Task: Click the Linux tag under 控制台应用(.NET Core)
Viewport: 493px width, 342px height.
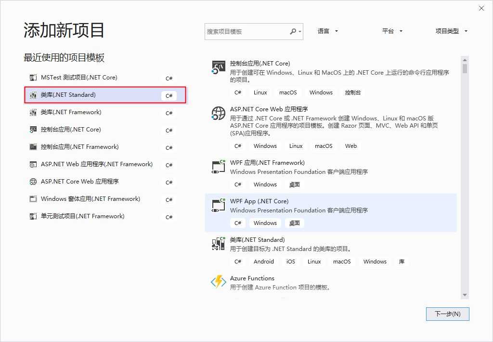Action: coord(260,92)
